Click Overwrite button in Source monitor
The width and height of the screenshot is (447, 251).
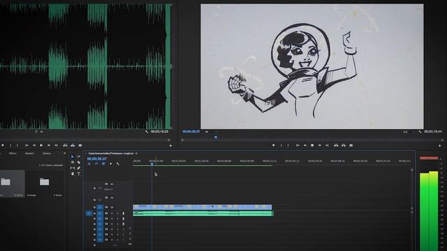73,146
